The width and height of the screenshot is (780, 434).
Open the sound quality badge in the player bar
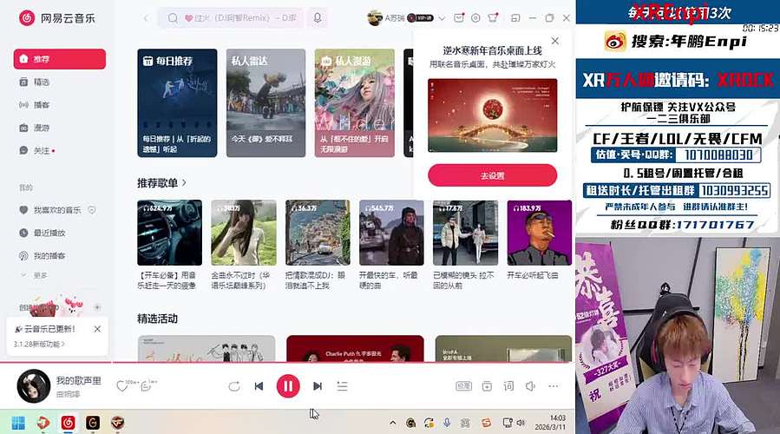[463, 386]
